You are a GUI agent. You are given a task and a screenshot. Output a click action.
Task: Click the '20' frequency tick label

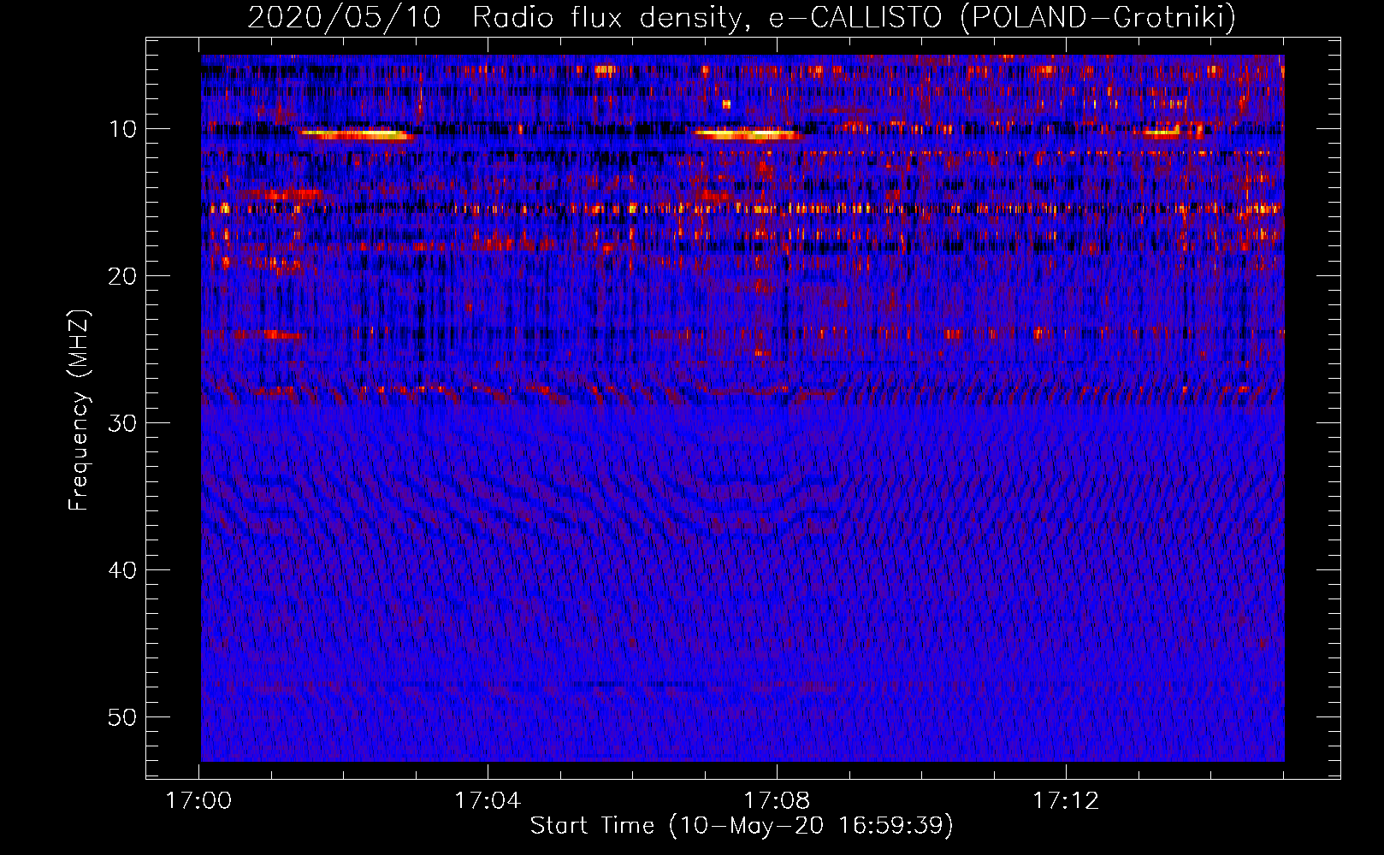123,276
